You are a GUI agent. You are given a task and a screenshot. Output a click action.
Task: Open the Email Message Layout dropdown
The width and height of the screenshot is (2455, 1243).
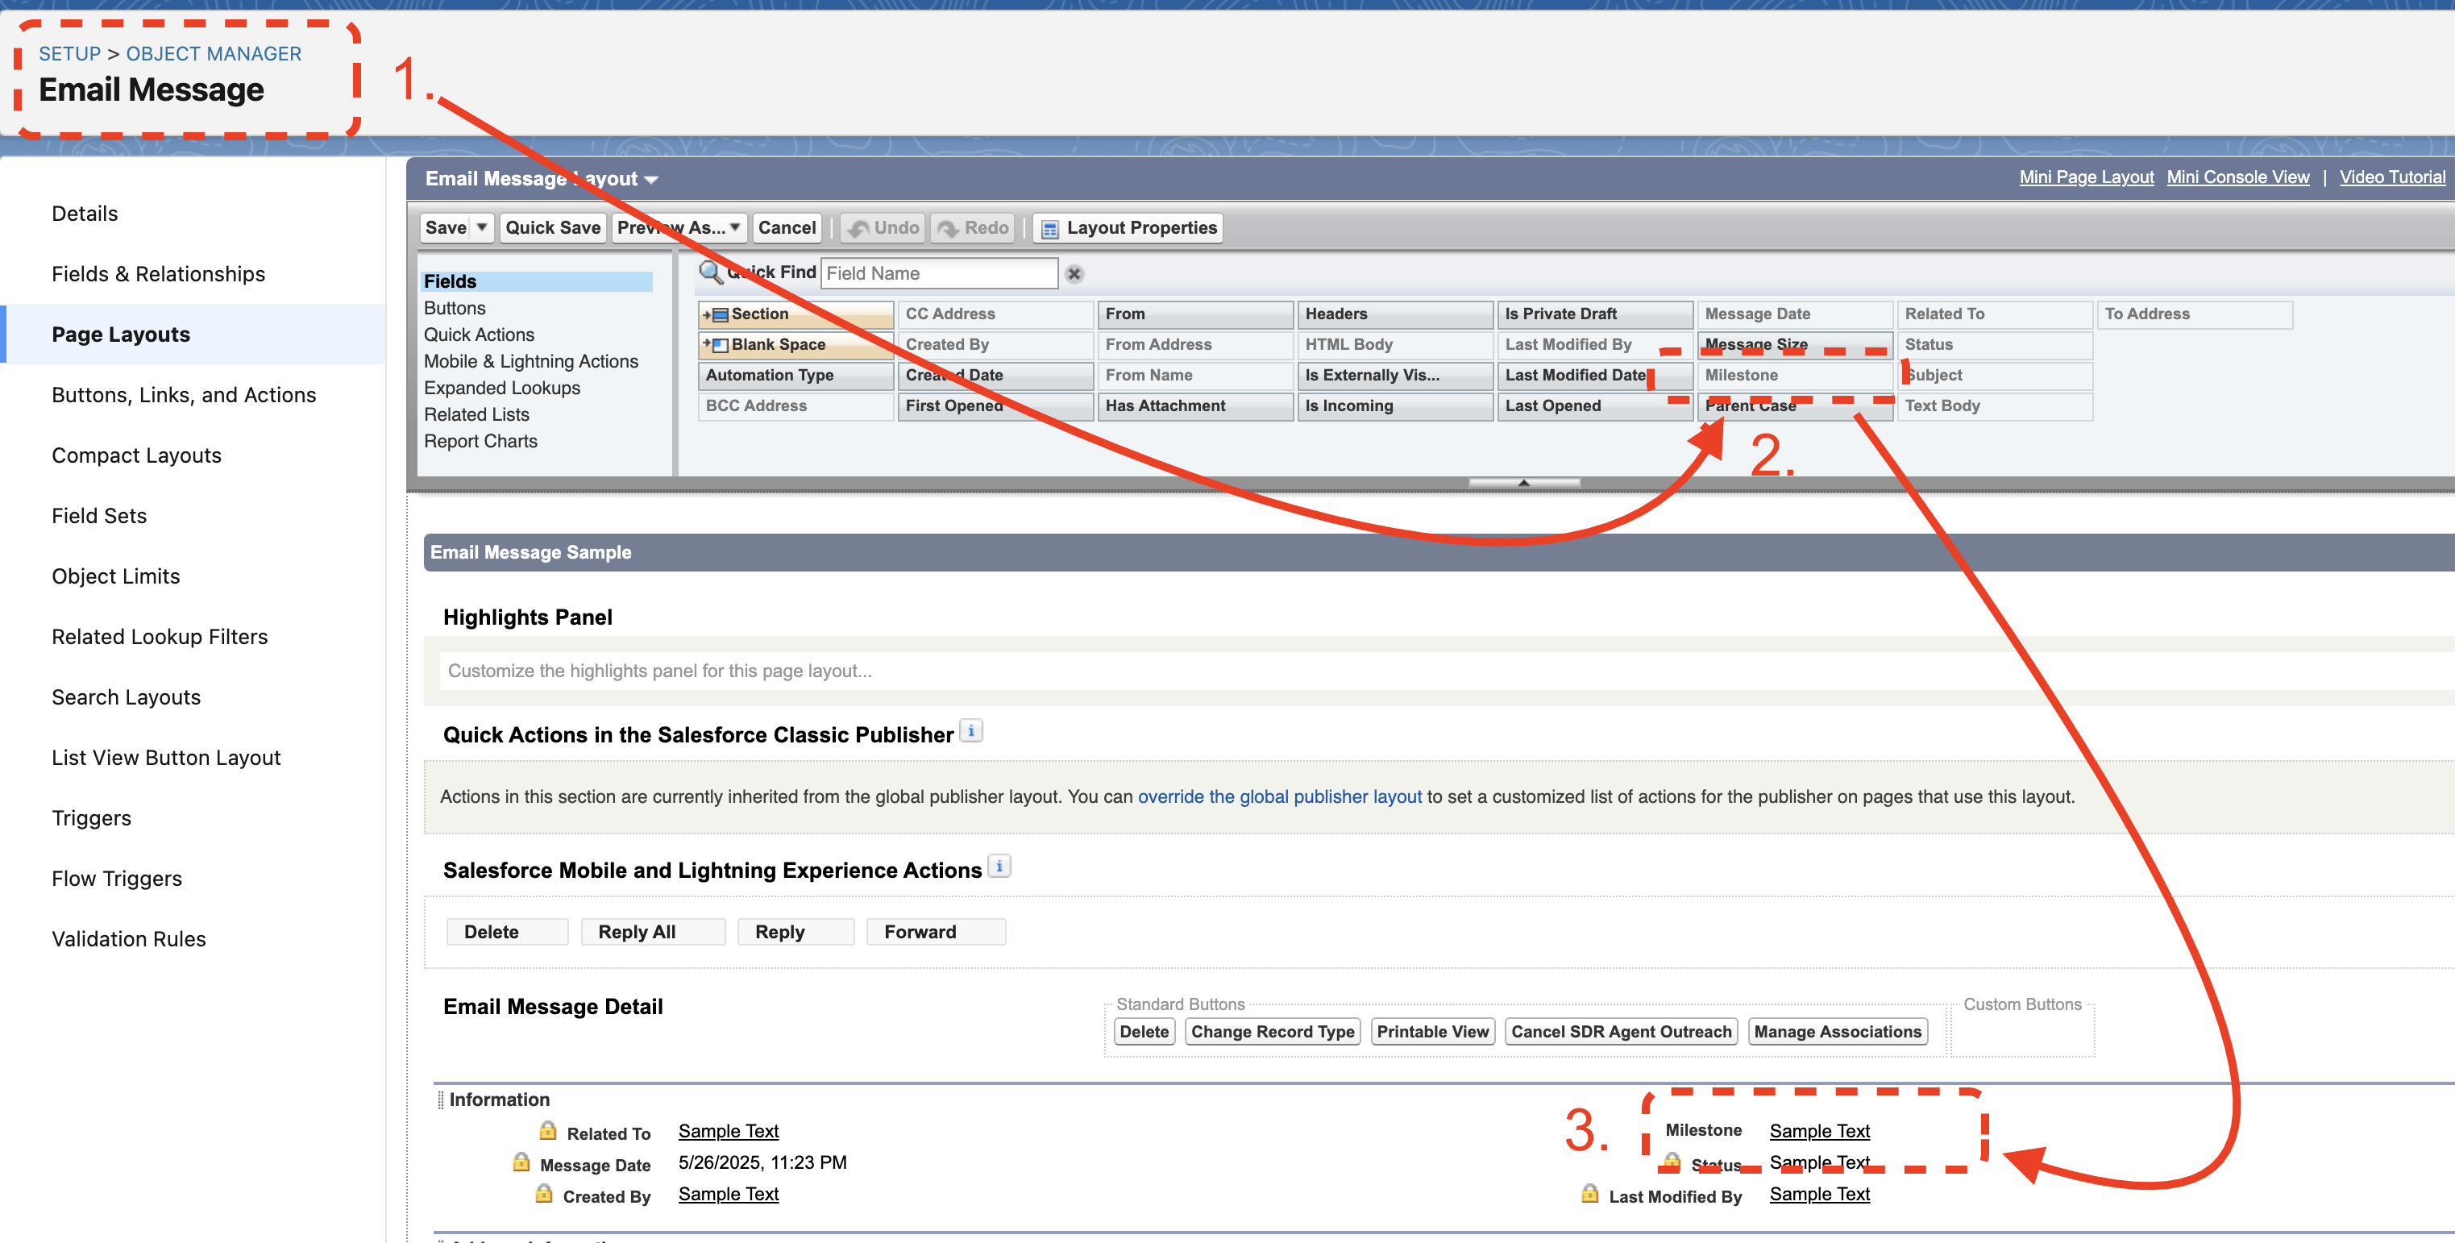tap(652, 179)
